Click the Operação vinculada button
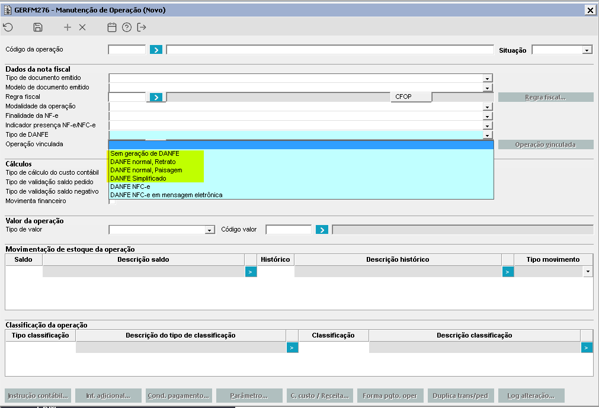Image resolution: width=599 pixels, height=408 pixels. point(546,144)
